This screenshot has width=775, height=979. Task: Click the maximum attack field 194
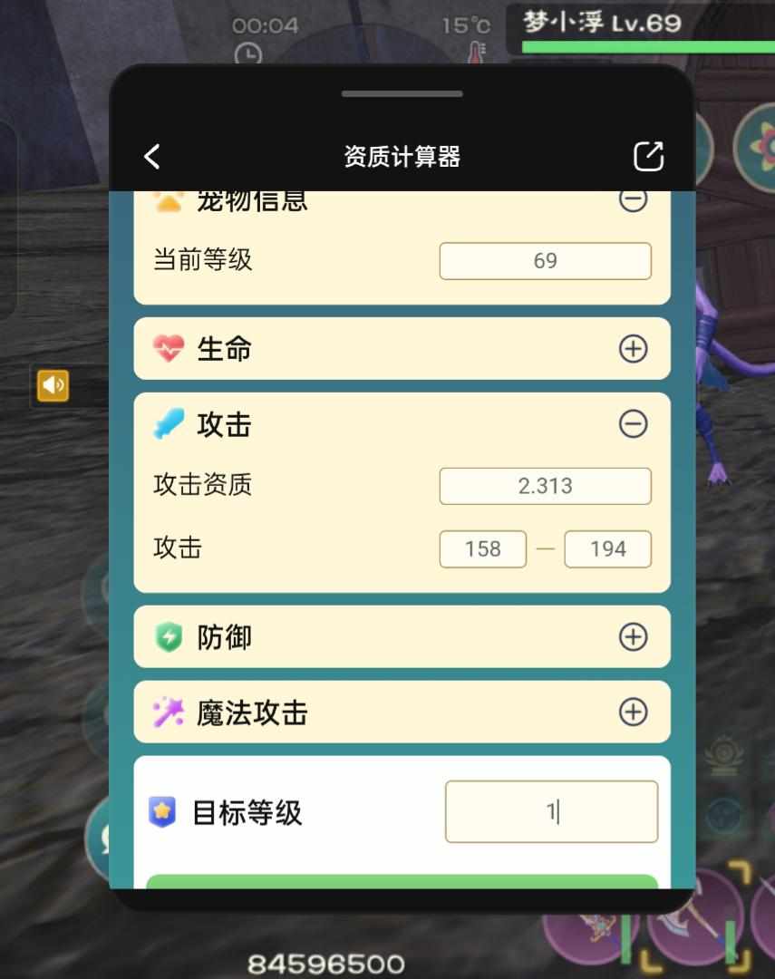click(607, 548)
